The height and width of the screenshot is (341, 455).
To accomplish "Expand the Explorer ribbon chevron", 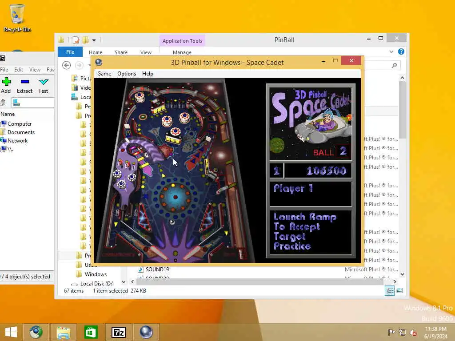I will [x=391, y=52].
